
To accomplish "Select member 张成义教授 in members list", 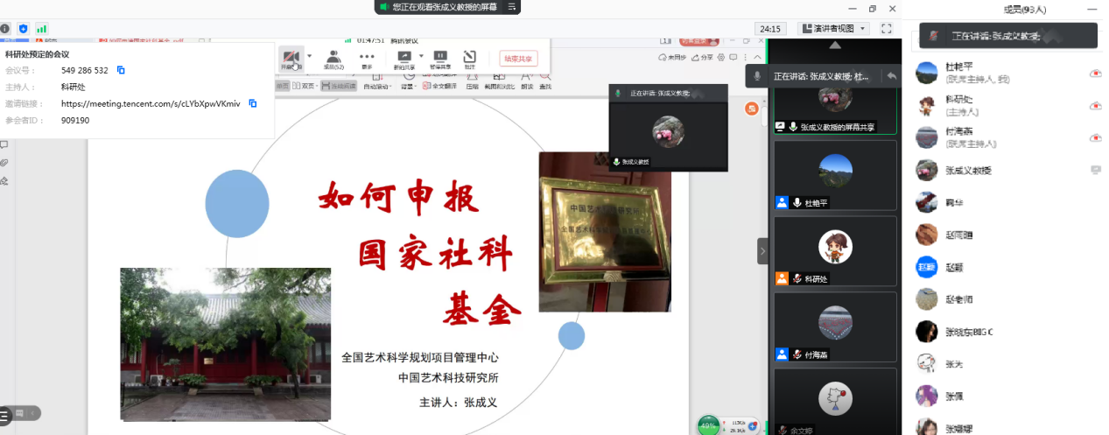I will (967, 171).
